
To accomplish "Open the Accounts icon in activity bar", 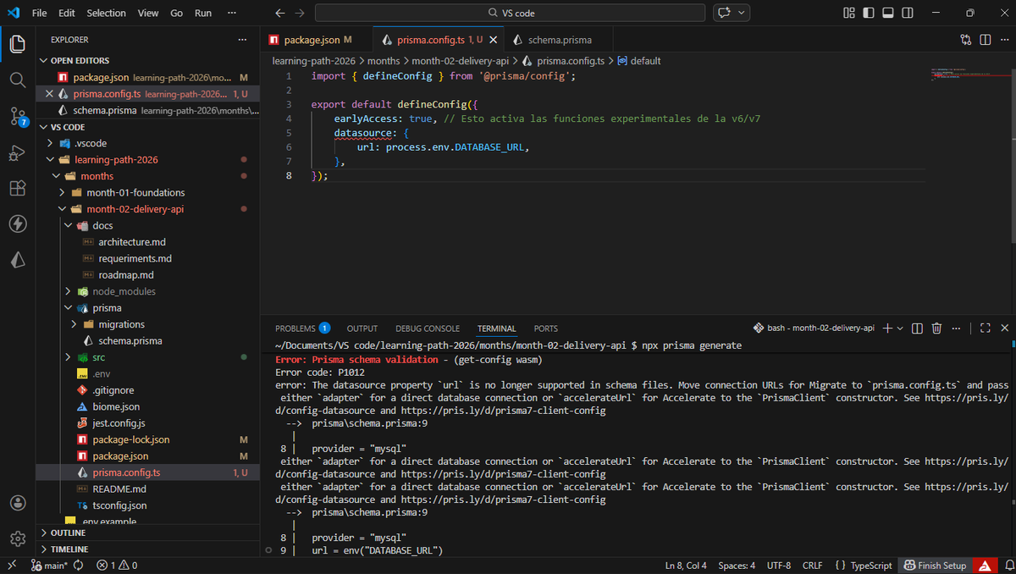I will click(17, 503).
